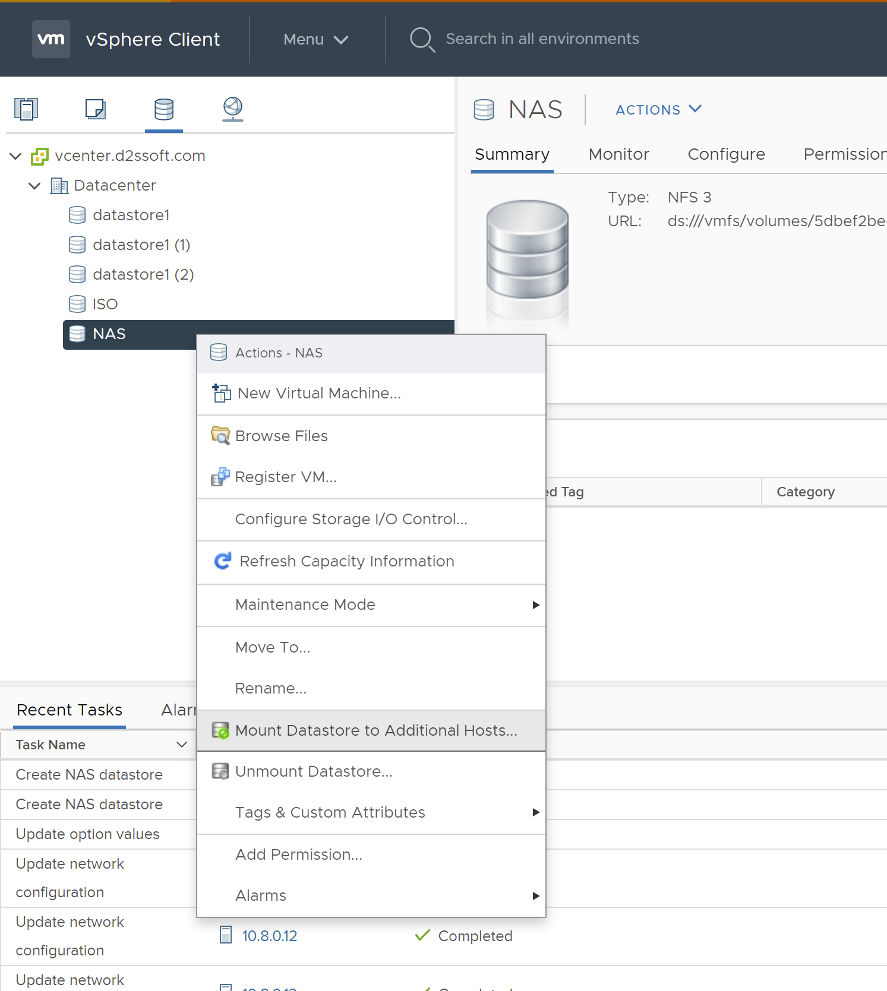The image size is (887, 991).
Task: Switch to VMs and Templates inventory view
Action: pos(95,109)
